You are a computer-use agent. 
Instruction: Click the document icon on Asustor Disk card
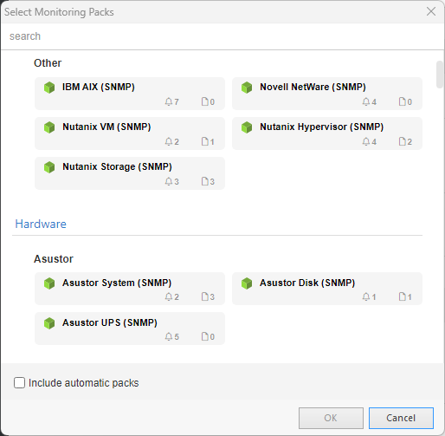click(402, 296)
